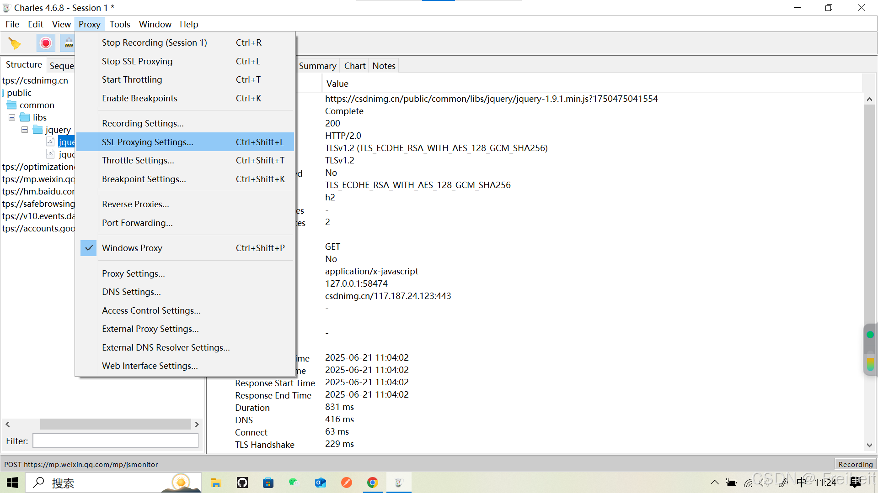This screenshot has height=493, width=878.
Task: Click the broom Clear Session icon
Action: click(15, 43)
